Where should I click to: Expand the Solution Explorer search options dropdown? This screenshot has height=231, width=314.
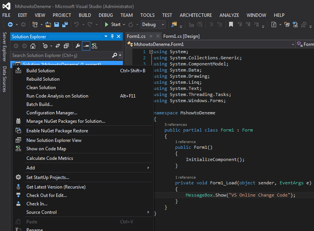click(120, 55)
